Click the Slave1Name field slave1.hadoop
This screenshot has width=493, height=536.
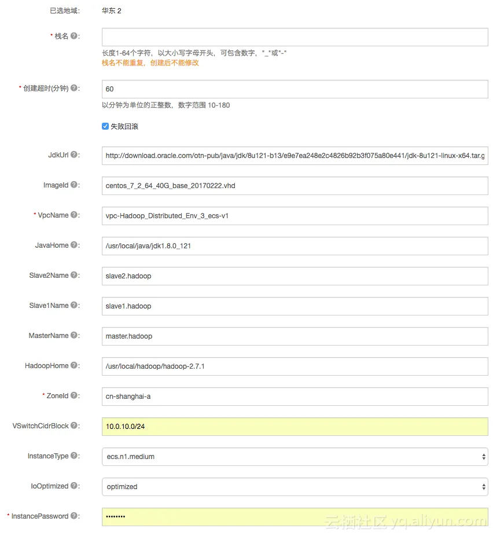[295, 306]
